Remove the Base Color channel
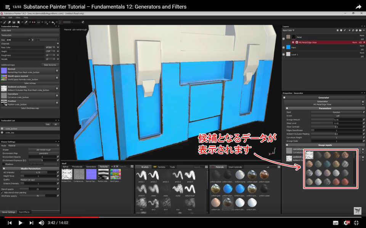 58,47
